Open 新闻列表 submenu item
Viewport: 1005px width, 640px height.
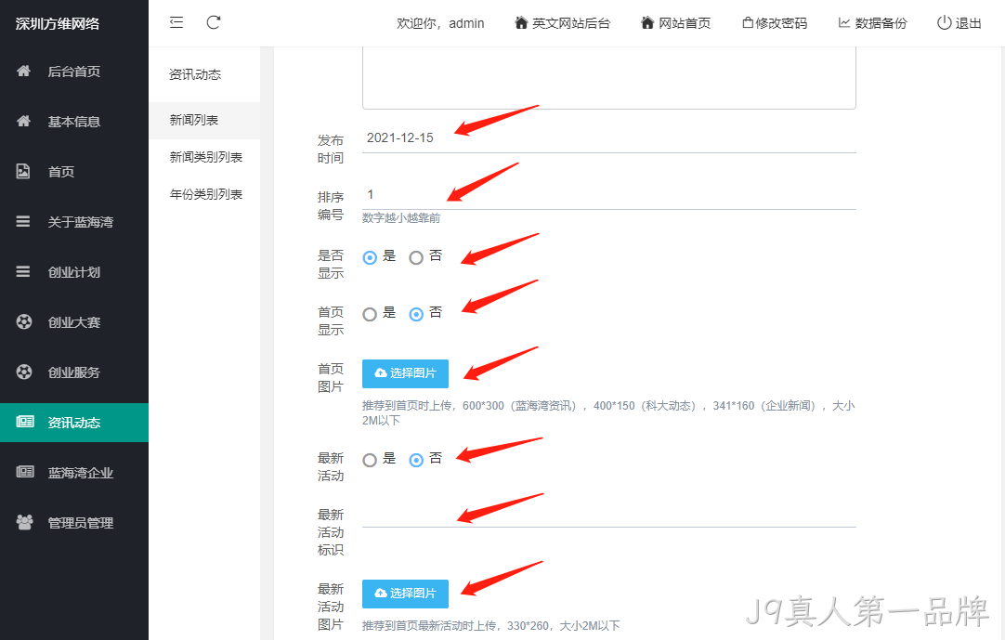204,120
